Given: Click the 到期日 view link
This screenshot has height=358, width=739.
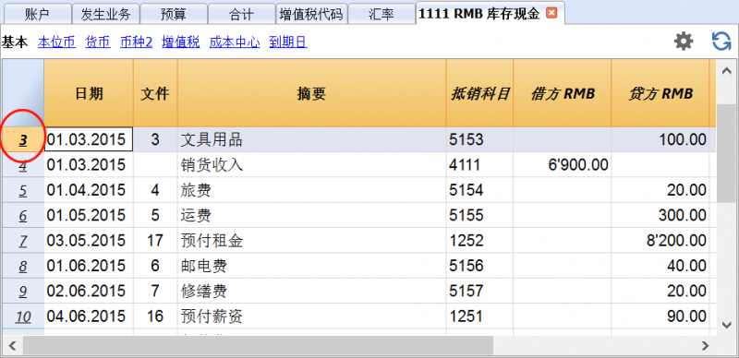Looking at the screenshot, I should coord(288,42).
